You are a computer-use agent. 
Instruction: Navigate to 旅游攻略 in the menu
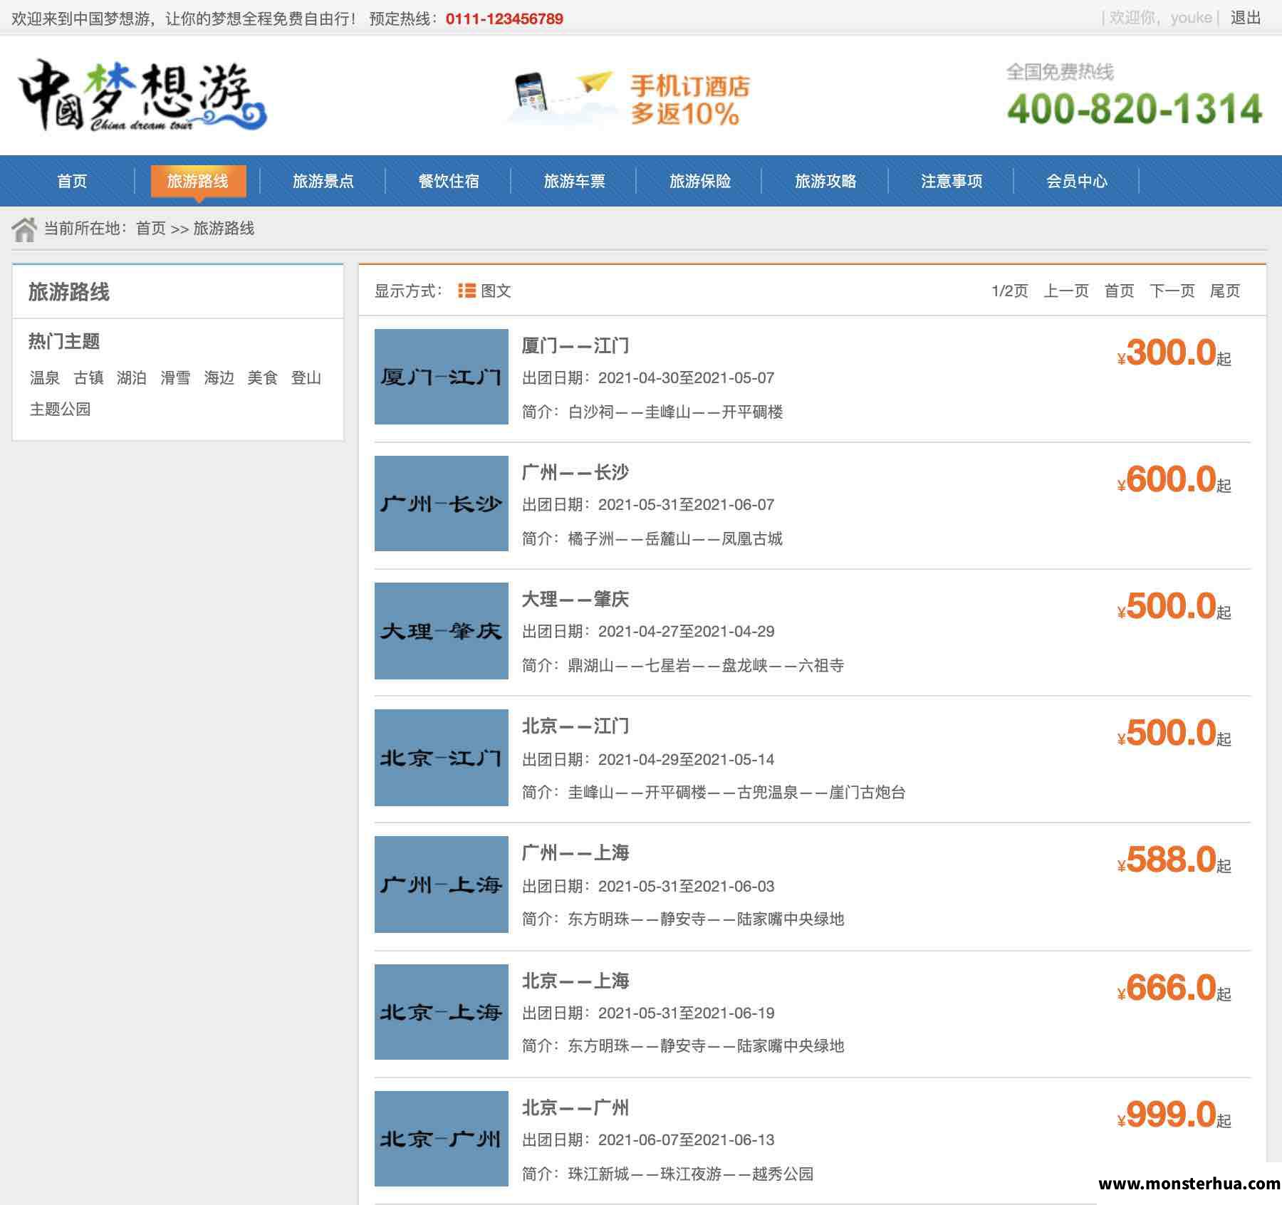[x=825, y=181]
